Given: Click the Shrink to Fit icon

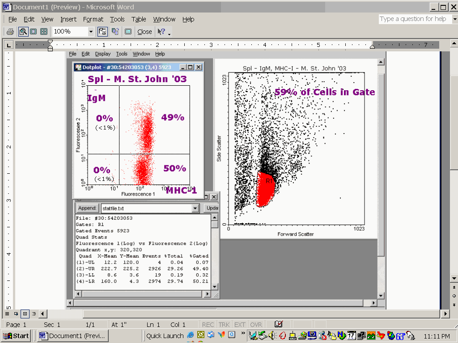Looking at the screenshot, I should pos(115,32).
